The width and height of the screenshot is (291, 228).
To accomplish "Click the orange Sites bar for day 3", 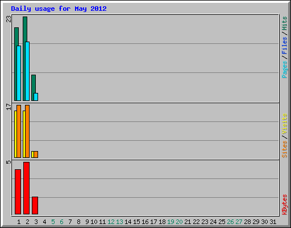I will pos(36,154).
